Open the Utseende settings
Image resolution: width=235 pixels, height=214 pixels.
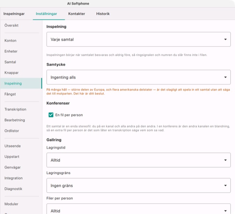pyautogui.click(x=21, y=146)
